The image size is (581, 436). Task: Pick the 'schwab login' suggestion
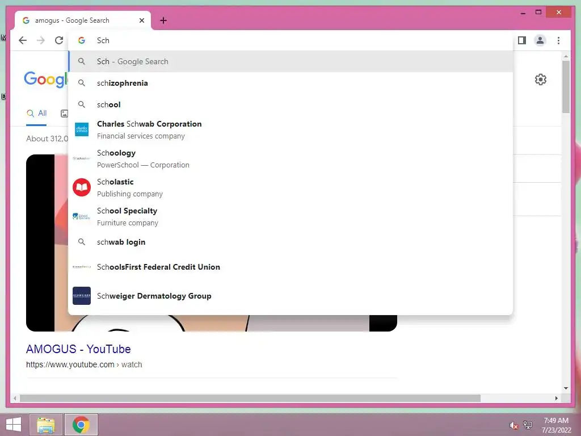pos(291,242)
